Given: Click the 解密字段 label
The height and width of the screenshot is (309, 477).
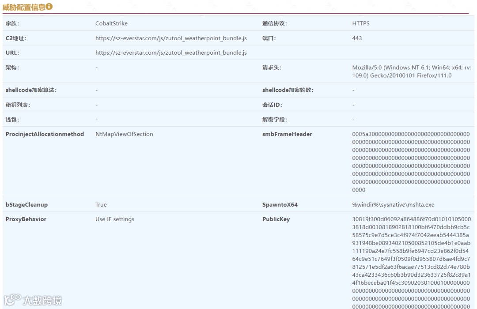Looking at the screenshot, I should tap(274, 120).
